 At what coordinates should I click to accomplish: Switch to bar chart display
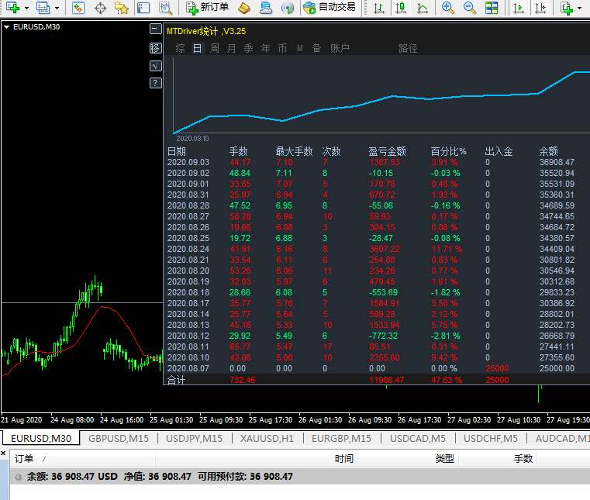[379, 8]
